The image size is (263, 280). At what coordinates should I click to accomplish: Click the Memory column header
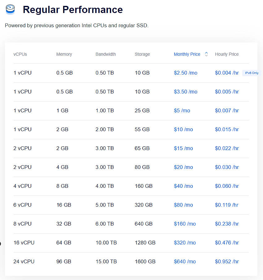tap(64, 54)
